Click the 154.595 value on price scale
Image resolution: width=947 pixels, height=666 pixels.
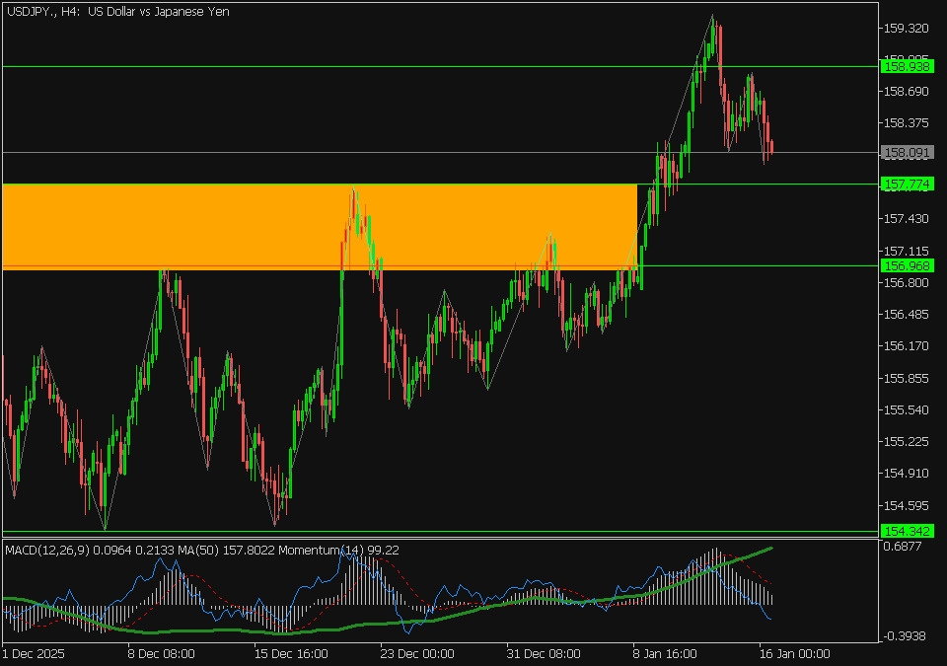(x=908, y=505)
